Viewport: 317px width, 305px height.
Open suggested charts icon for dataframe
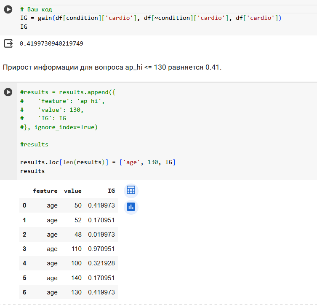pos(131,207)
